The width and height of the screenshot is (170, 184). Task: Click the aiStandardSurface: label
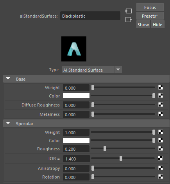[39, 16]
